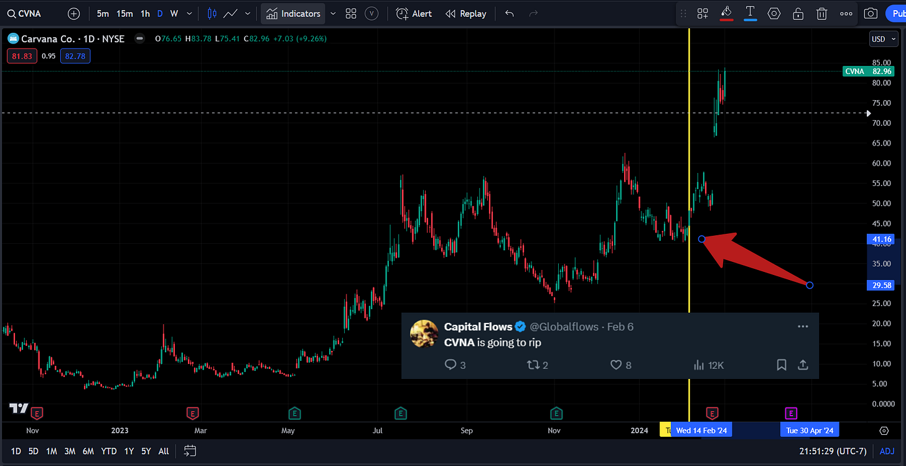Click the green earnings marker above May

pos(294,412)
